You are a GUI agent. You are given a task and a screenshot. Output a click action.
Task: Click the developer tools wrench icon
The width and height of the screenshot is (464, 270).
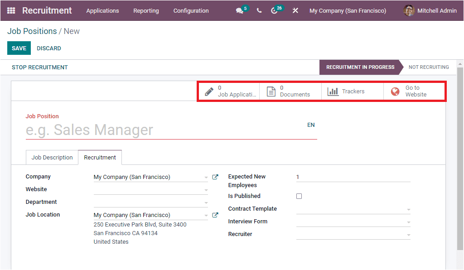point(295,10)
